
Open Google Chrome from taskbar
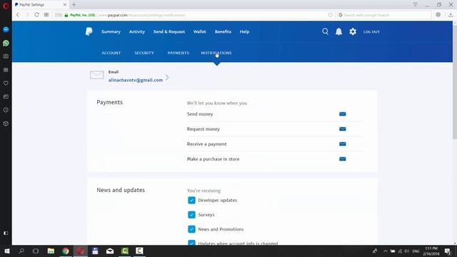pos(66,251)
